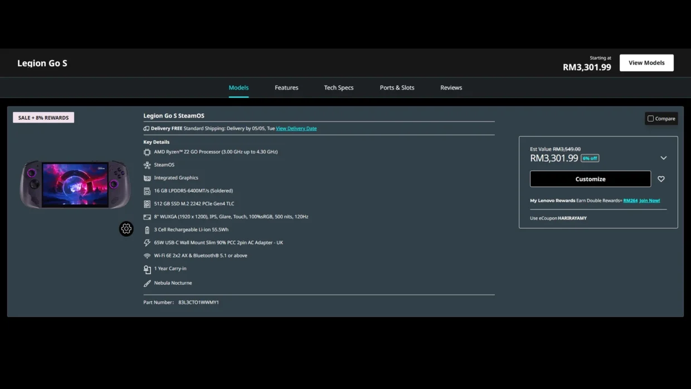Click the Customize button
691x389 pixels.
tap(590, 179)
